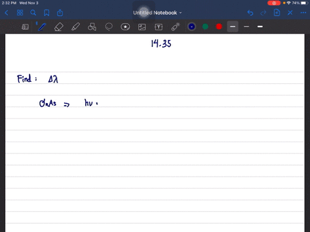Bookmark the current page
The image size is (310, 232).
[x=46, y=13]
